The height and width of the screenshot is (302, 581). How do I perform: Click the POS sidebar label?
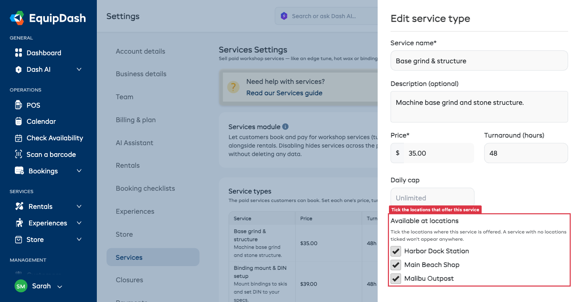33,105
